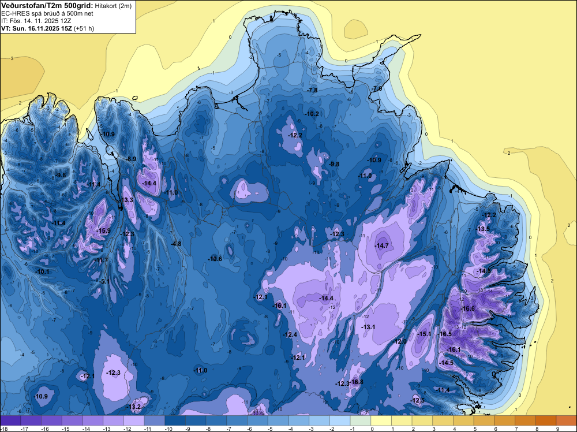Pick the legend swatch between -1 and 0
The width and height of the screenshot is (577, 432).
pos(361,420)
